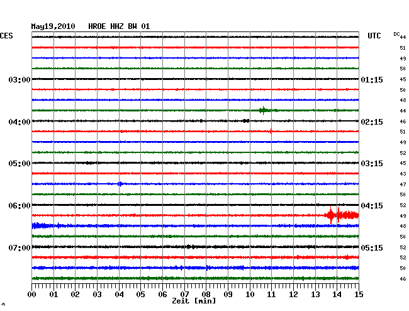The height and width of the screenshot is (311, 409).
Task: Click the DC value 47 beside blue trace
Action: (403, 184)
